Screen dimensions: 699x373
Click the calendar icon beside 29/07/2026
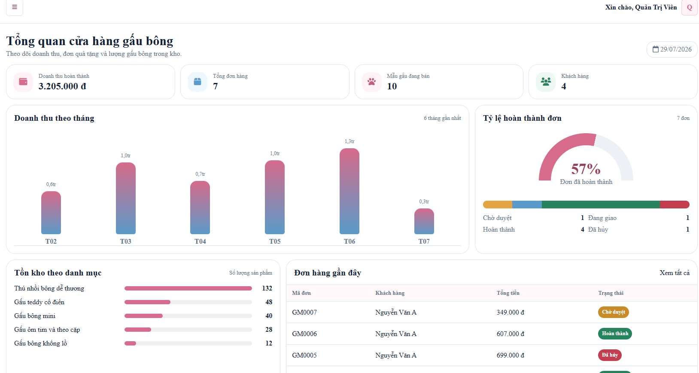656,49
